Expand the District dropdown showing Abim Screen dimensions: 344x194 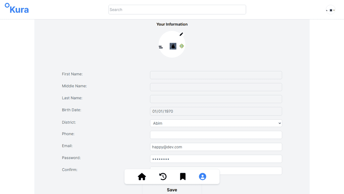coord(216,123)
